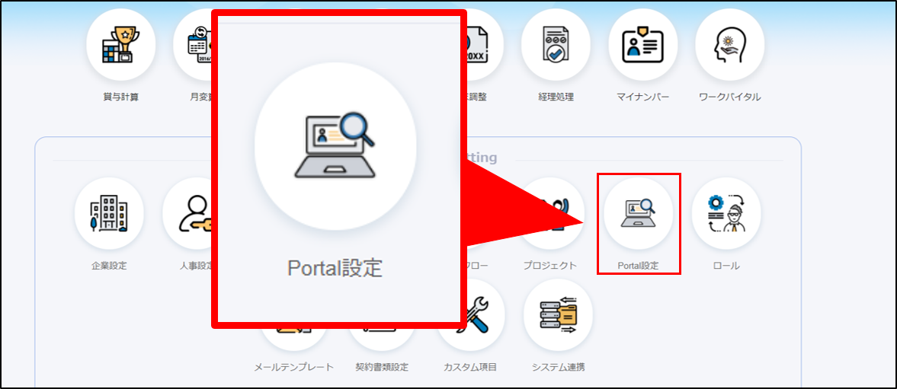Open the 経理処理 text label
The height and width of the screenshot is (389, 897).
coord(555,97)
